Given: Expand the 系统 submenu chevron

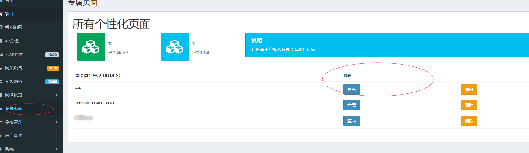Looking at the screenshot, I should tap(57, 149).
